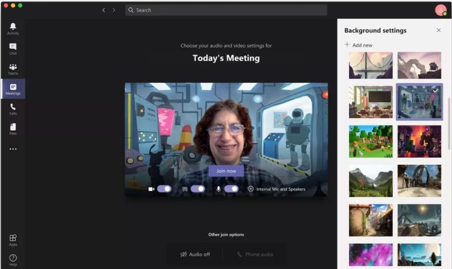Click the backgrounds panel scrollbar
This screenshot has width=452, height=269.
(449, 124)
